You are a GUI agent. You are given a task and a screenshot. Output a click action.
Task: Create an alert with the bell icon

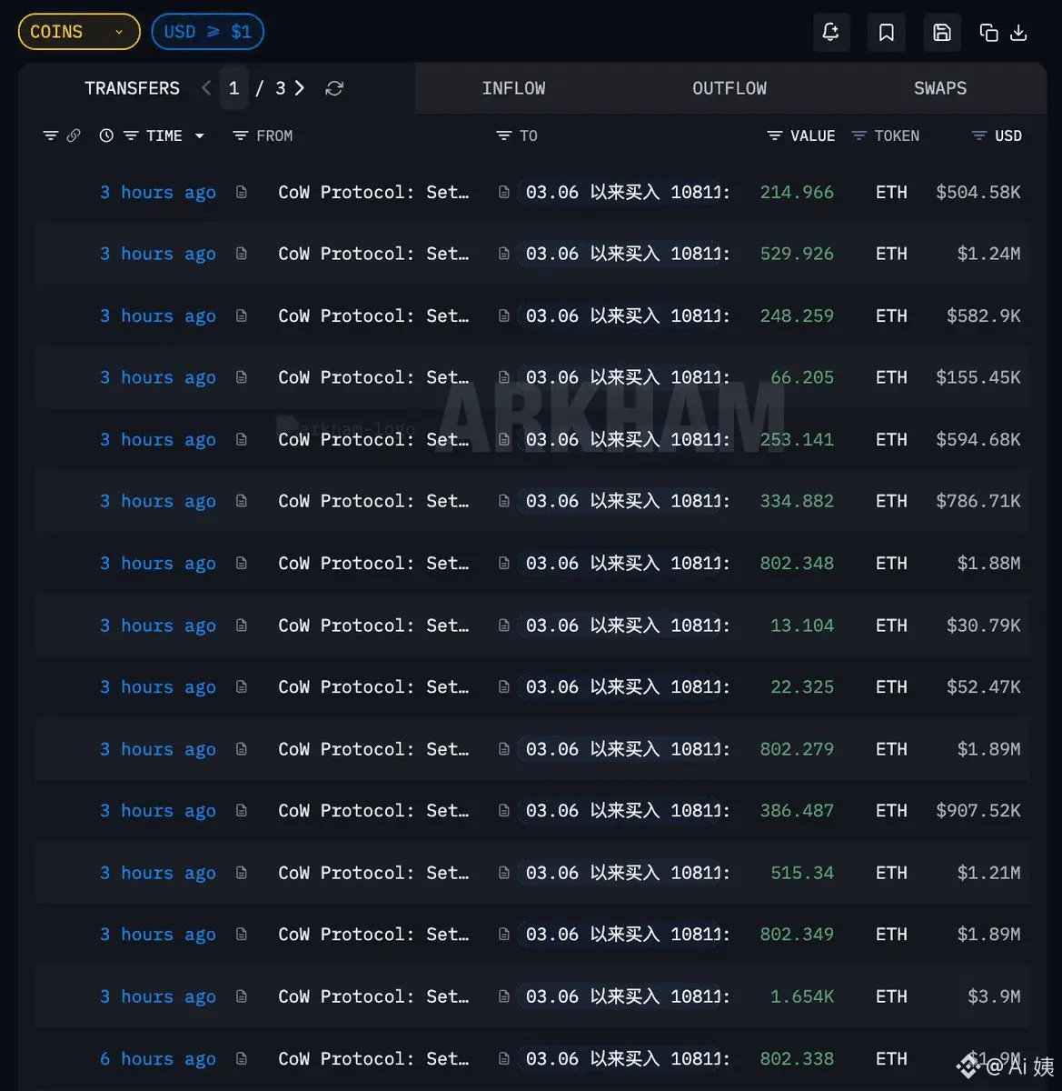click(x=830, y=33)
